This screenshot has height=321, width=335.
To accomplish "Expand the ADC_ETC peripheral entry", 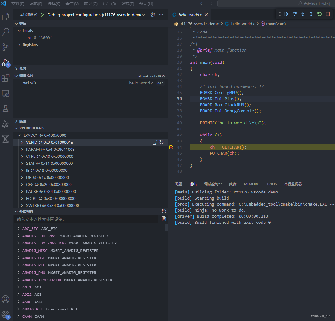I will (x=18, y=228).
